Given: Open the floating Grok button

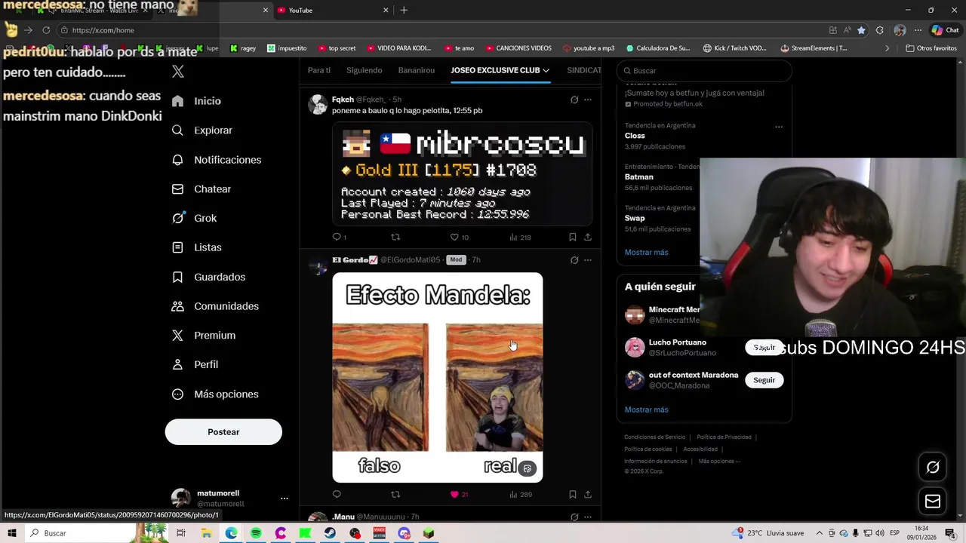Looking at the screenshot, I should (x=933, y=467).
